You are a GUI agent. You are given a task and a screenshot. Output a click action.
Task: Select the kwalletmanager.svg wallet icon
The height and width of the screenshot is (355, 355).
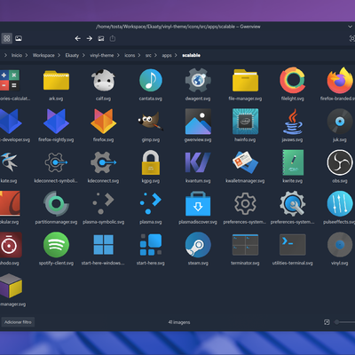coord(245,162)
